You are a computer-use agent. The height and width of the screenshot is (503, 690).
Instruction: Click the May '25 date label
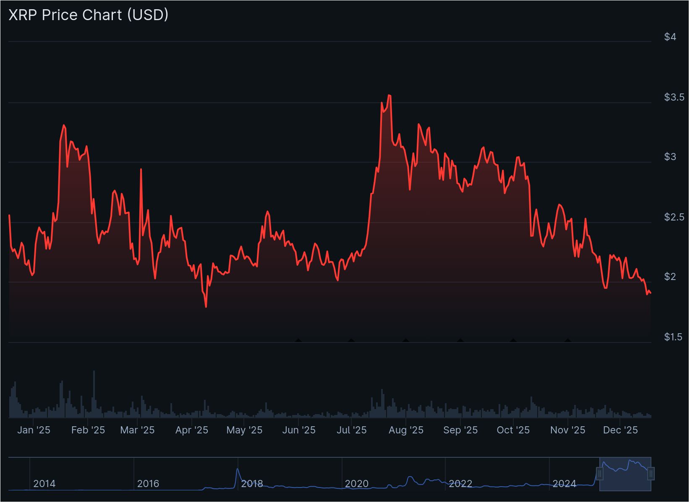(244, 430)
